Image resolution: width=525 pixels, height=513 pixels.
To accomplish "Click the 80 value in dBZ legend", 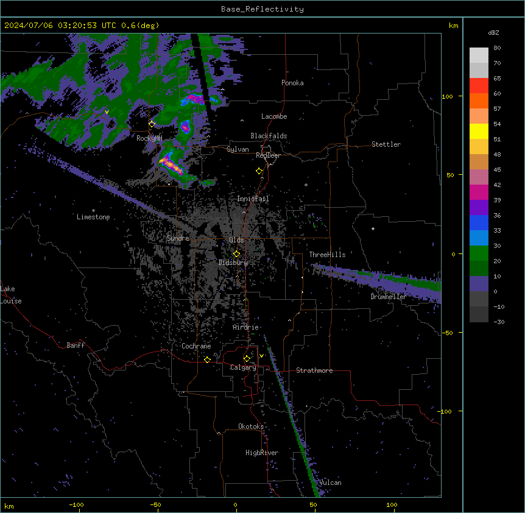I will [497, 48].
